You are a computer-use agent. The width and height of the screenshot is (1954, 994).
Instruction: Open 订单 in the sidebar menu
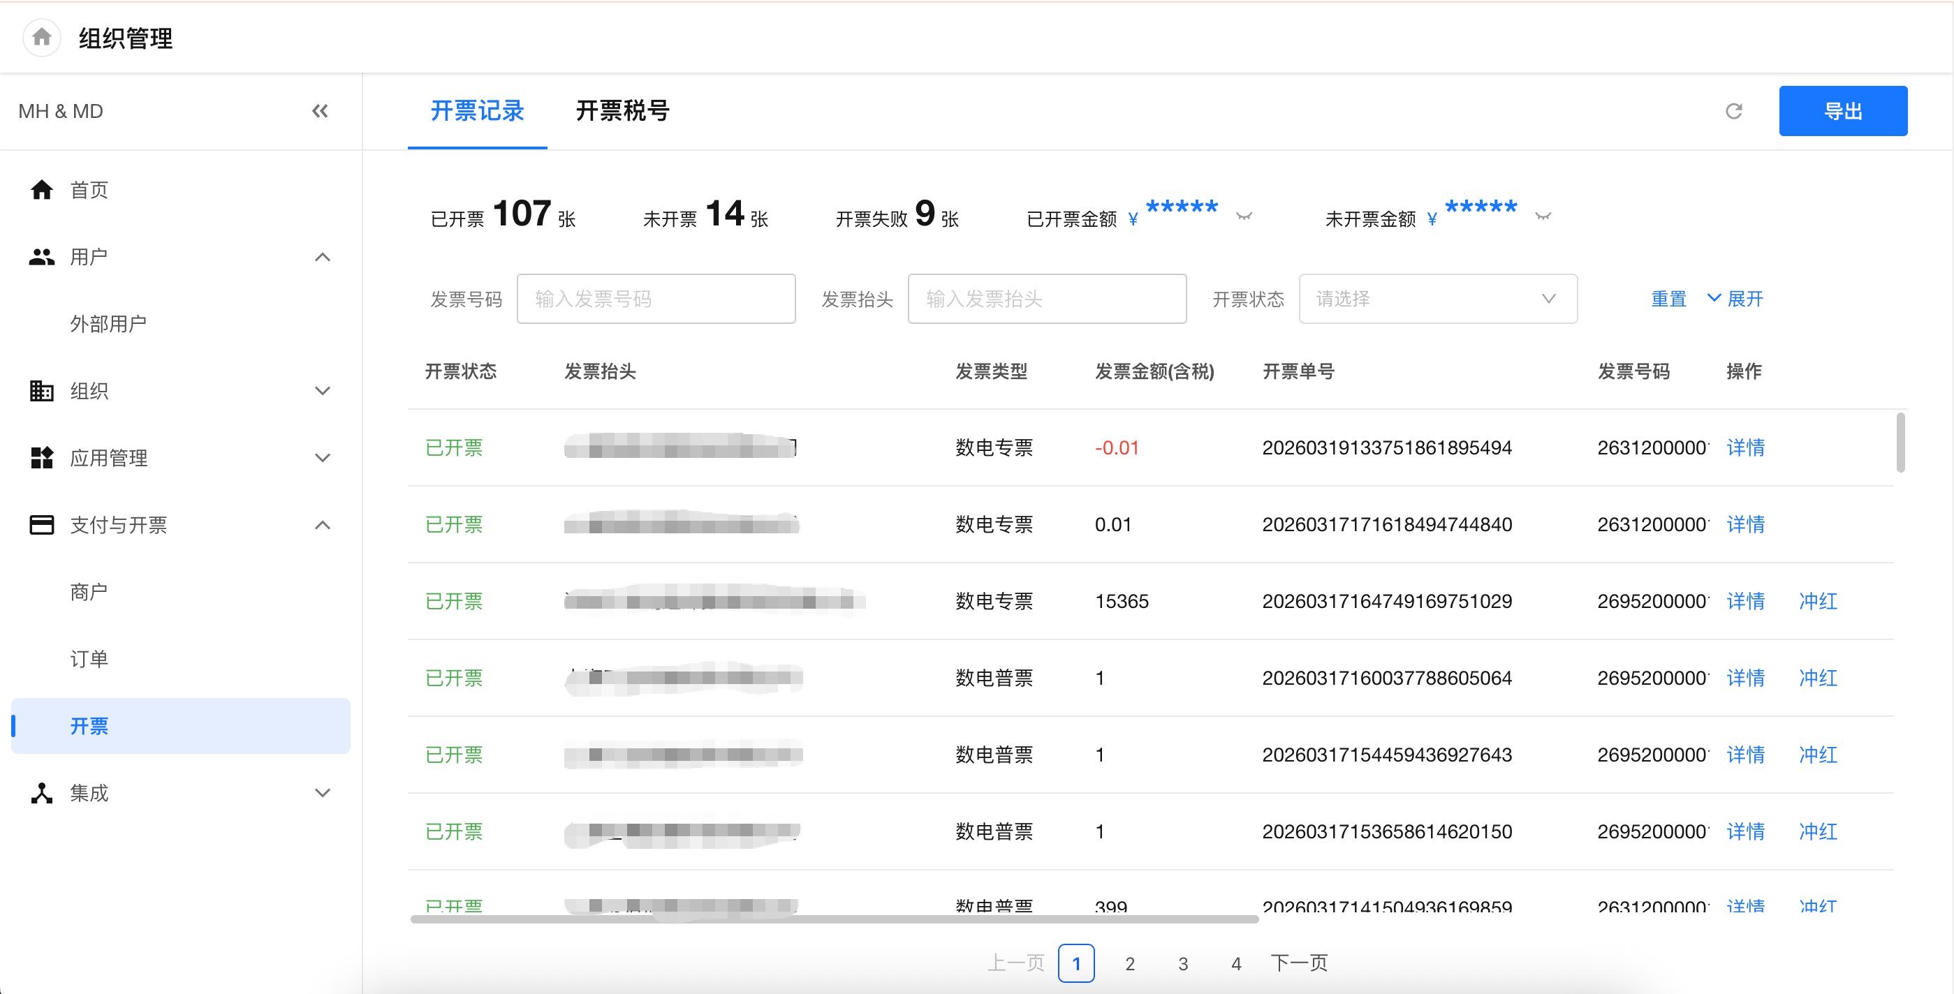(89, 658)
